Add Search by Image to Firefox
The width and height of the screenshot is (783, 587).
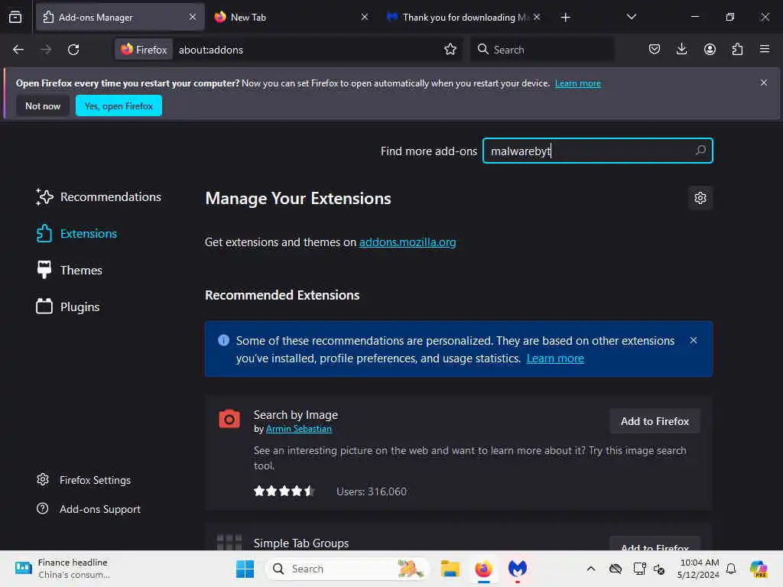pyautogui.click(x=655, y=421)
